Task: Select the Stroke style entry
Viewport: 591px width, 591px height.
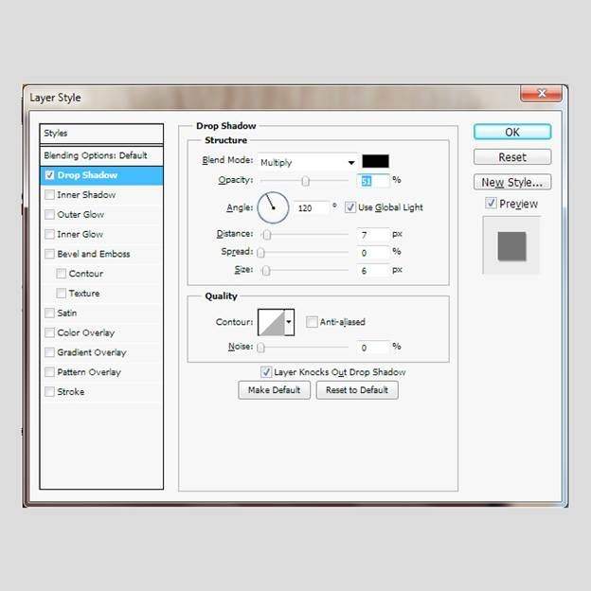Action: 71,391
